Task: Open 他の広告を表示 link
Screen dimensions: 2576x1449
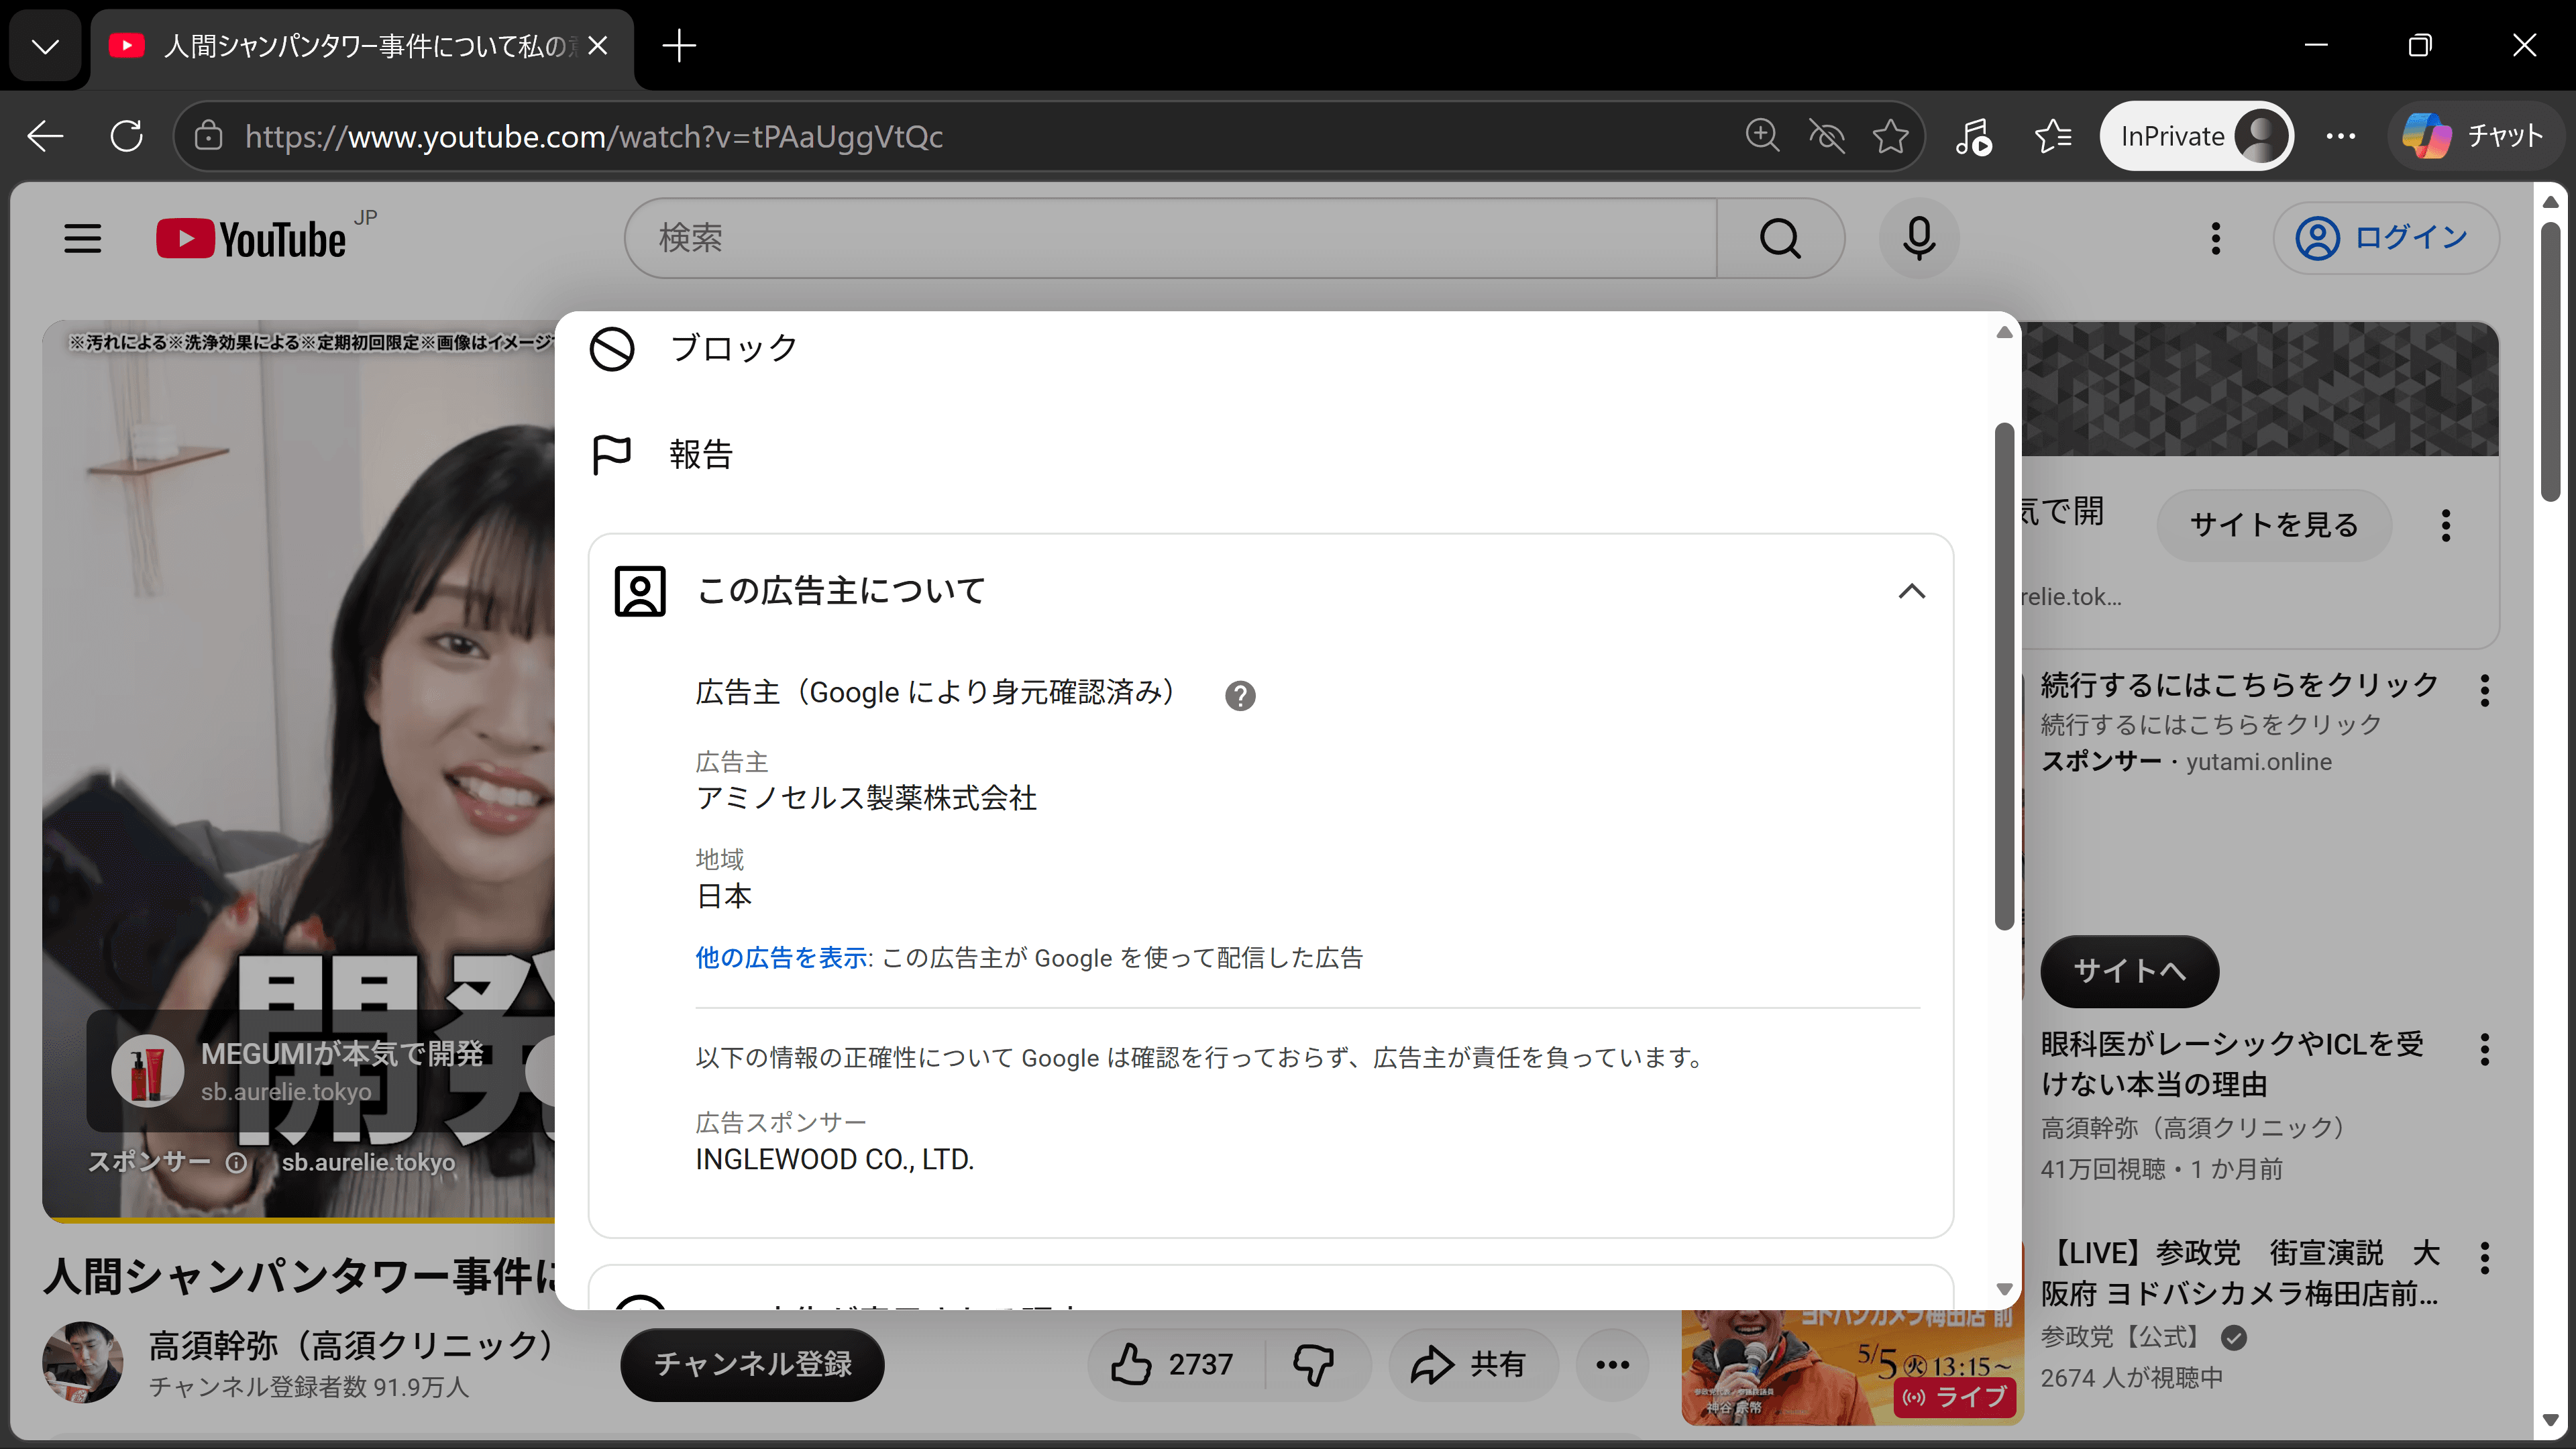Action: (x=781, y=958)
